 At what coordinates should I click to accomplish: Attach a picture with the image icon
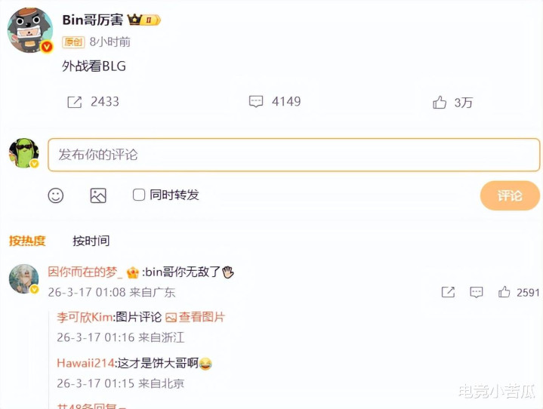point(98,195)
